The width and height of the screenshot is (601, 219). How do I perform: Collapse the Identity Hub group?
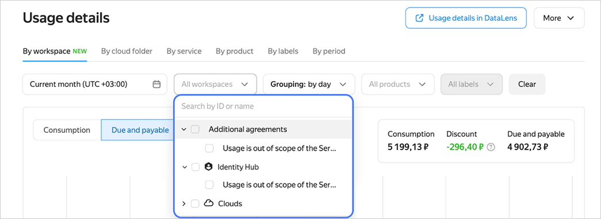[x=184, y=167]
